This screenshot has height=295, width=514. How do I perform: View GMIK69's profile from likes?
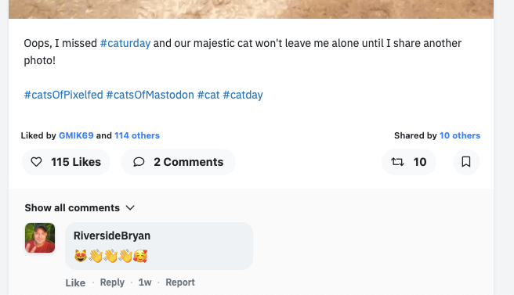pos(76,135)
